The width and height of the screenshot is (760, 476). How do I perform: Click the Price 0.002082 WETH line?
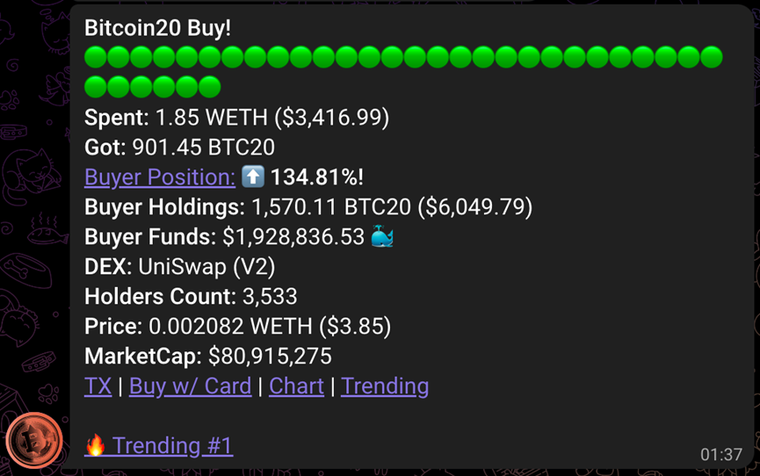[x=237, y=327]
